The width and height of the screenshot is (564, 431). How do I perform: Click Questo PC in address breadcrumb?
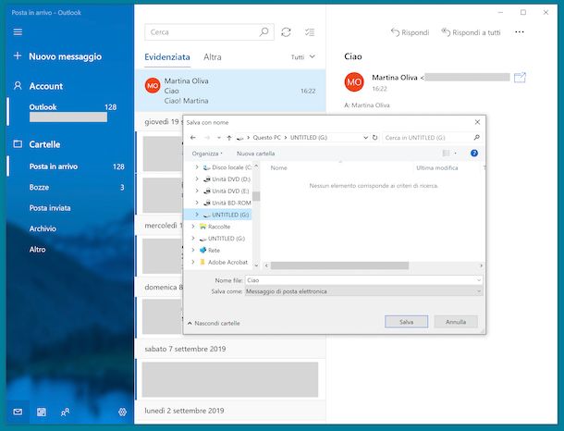(266, 138)
